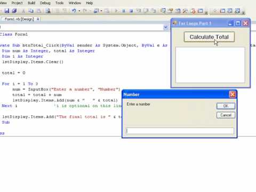Click the Save icon in the toolbar
Image resolution: width=256 pixels, height=192 pixels.
[x=7, y=11]
